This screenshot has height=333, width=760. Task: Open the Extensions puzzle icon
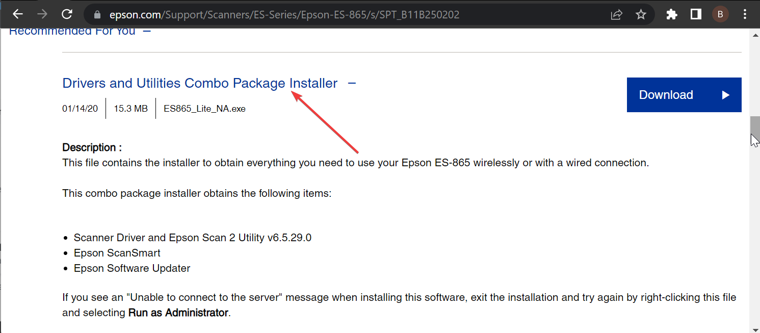672,15
